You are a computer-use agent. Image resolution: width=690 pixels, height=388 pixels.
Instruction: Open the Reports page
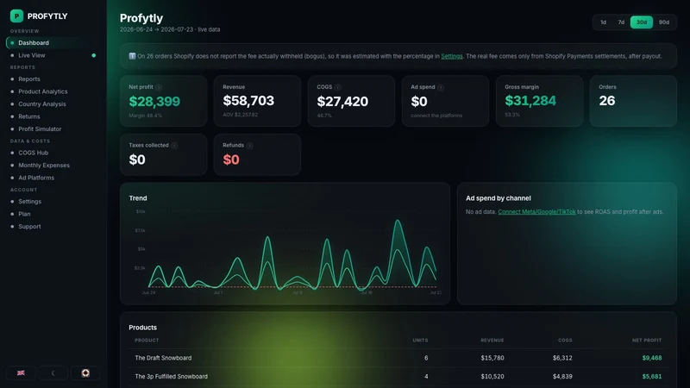point(53,79)
